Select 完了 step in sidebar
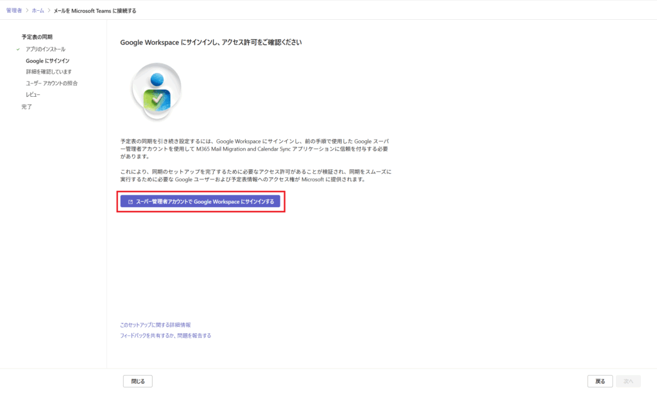657x398 pixels. [27, 107]
